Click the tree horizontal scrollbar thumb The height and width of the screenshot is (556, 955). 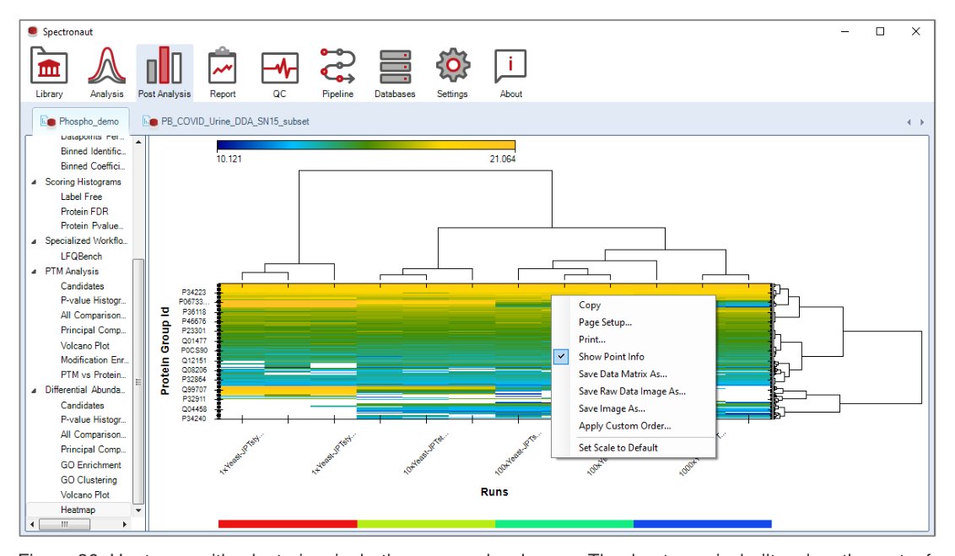point(65,524)
